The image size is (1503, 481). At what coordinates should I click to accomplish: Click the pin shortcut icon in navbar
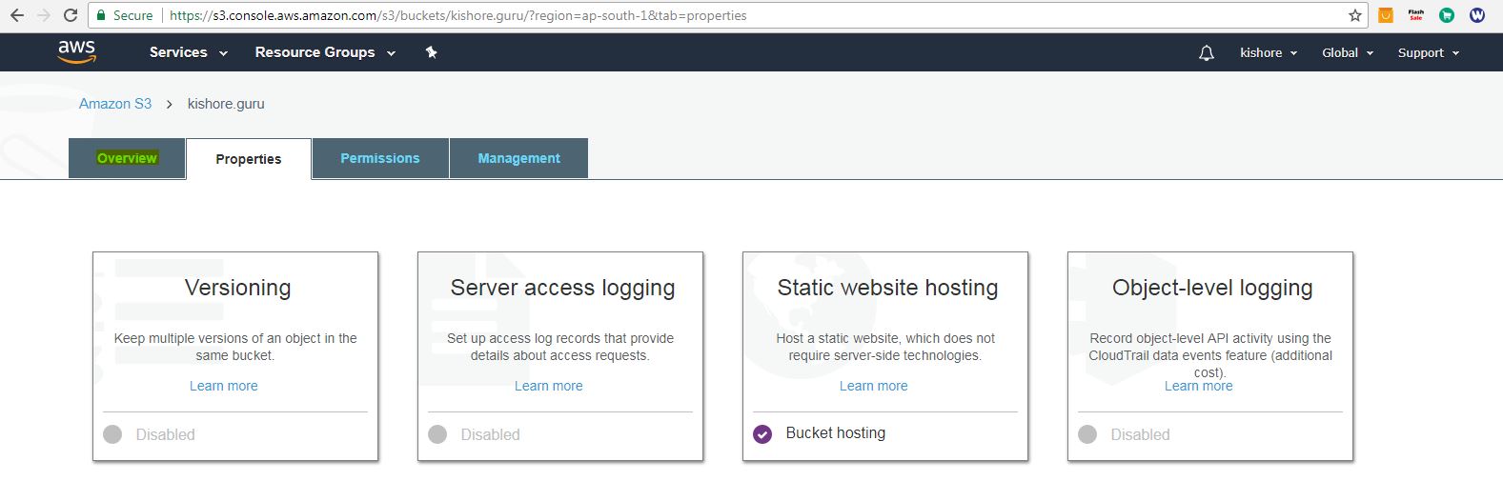tap(431, 52)
